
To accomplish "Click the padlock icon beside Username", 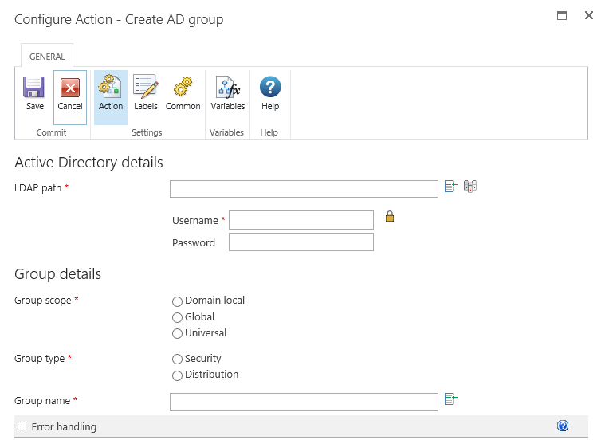I will click(x=390, y=216).
